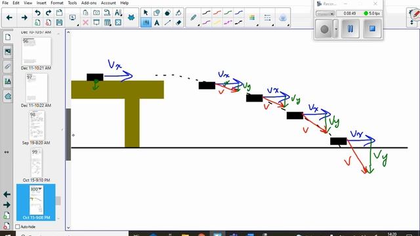Pick the dashed black pen style

tap(239, 22)
